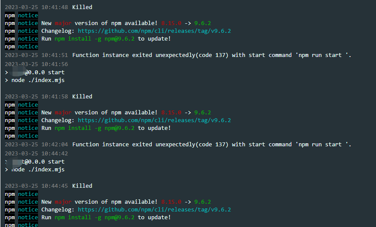Click npm install command after 10:41:48 Killed

95,39
